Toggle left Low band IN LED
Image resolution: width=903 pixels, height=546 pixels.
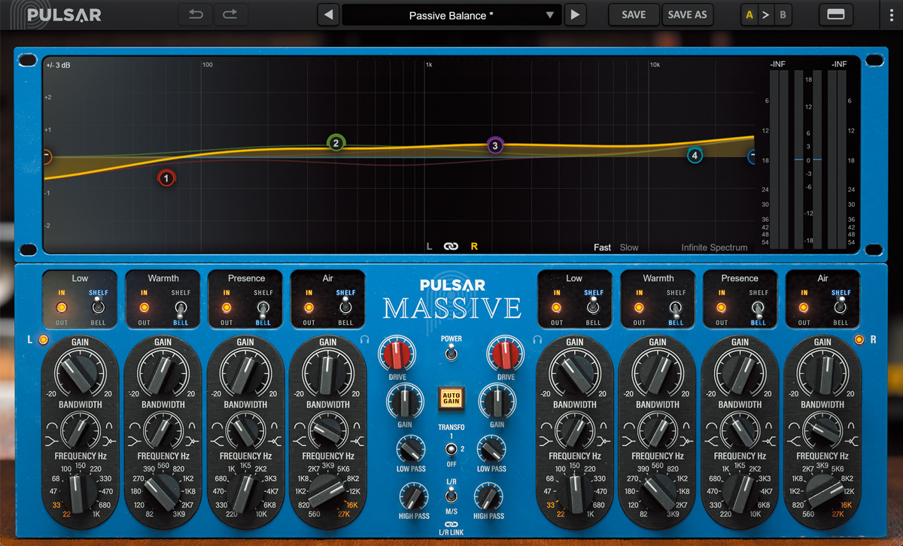coord(62,307)
